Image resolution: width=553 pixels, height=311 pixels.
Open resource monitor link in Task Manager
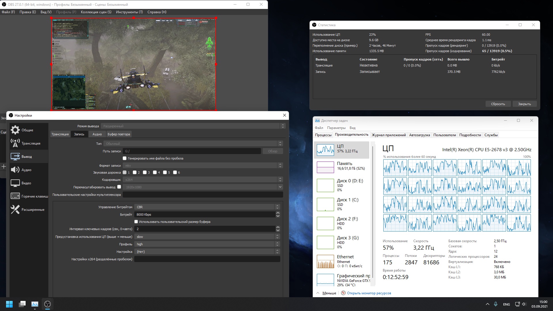tap(369, 293)
